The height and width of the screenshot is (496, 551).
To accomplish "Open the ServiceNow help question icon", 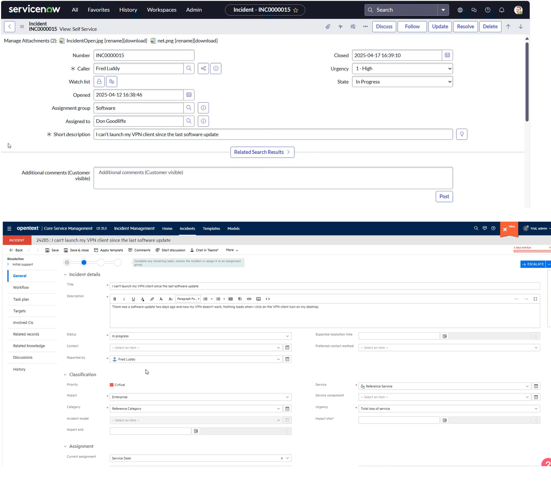I will [x=488, y=10].
